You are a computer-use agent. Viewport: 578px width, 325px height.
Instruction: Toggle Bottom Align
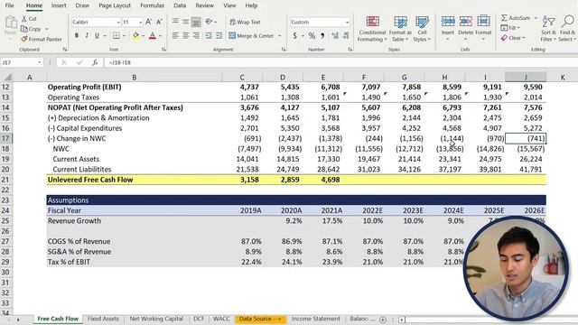click(x=196, y=22)
